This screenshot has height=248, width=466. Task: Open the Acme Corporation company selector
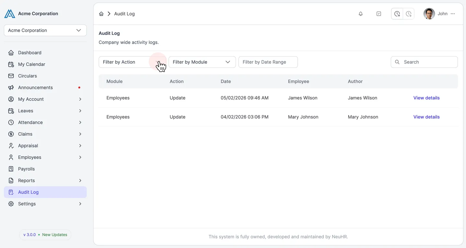(x=45, y=30)
